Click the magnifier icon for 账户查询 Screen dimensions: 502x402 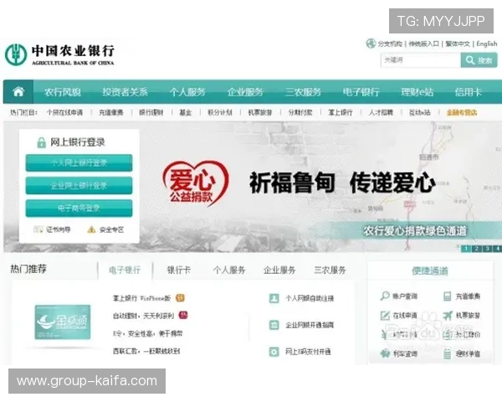(x=385, y=296)
